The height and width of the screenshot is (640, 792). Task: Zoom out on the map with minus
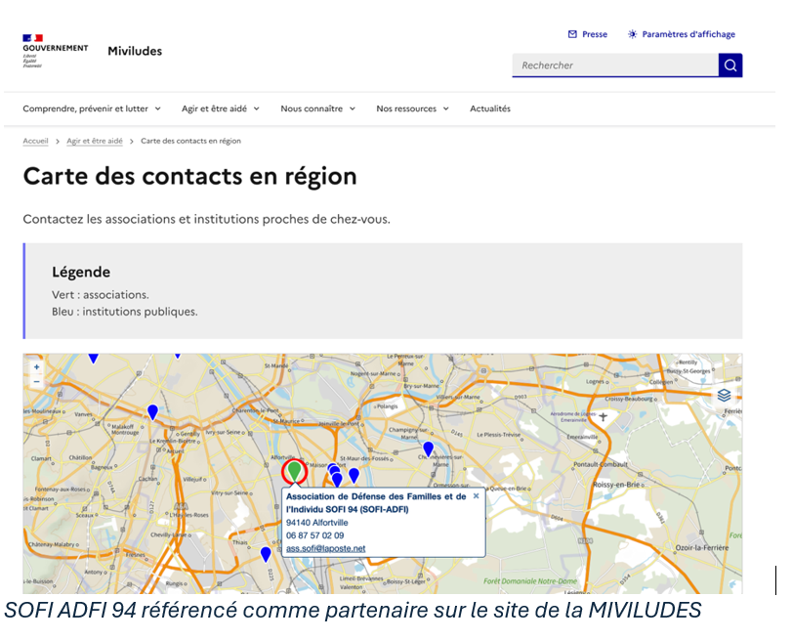click(x=37, y=381)
